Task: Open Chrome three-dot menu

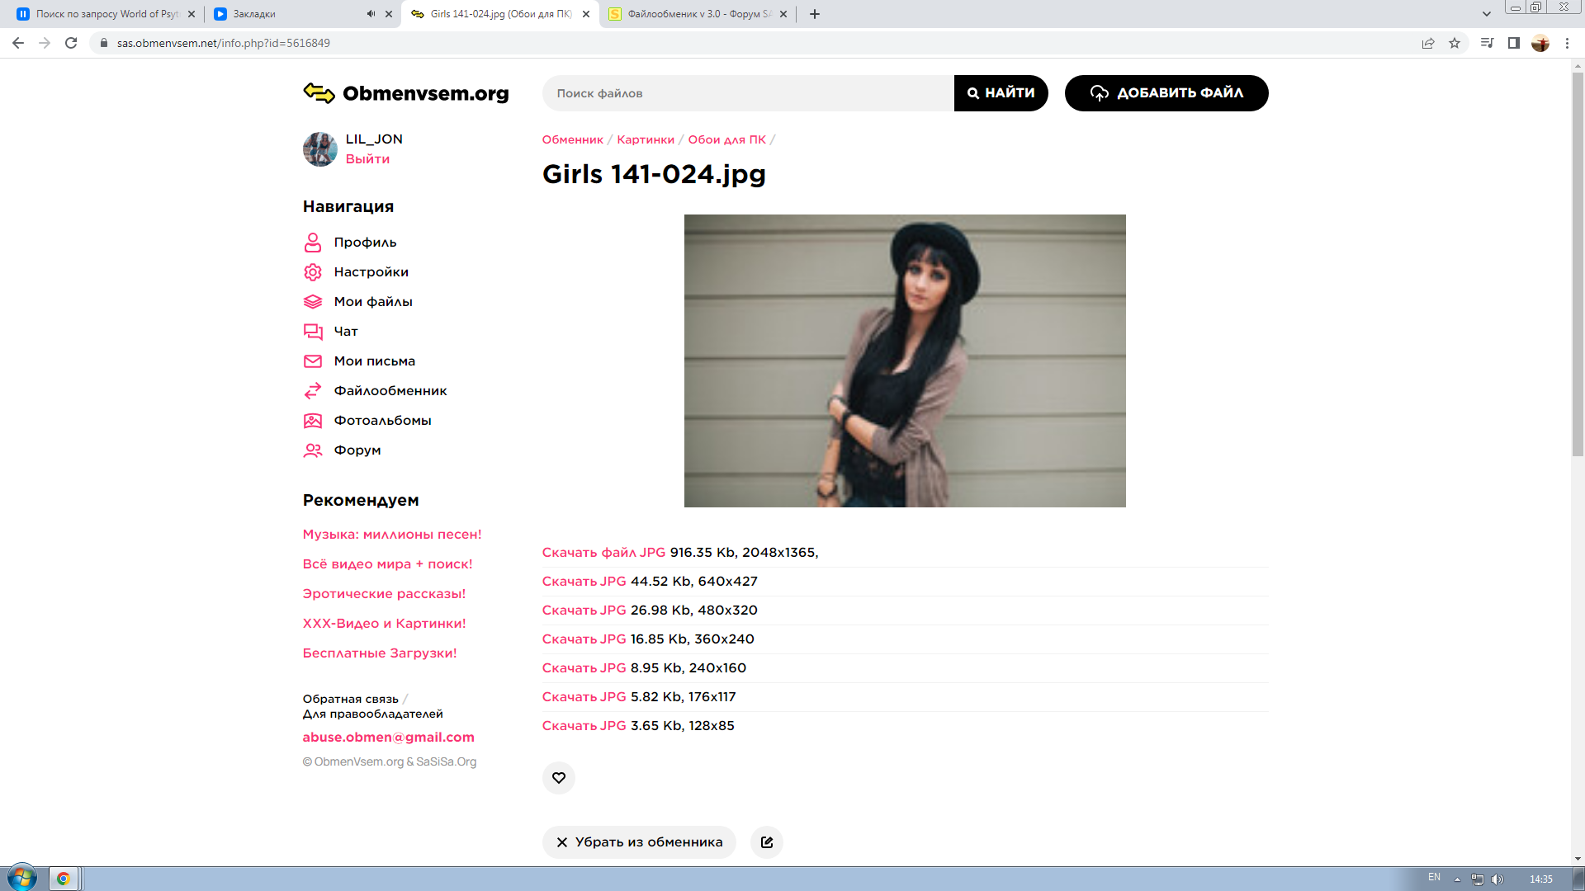Action: click(x=1567, y=43)
